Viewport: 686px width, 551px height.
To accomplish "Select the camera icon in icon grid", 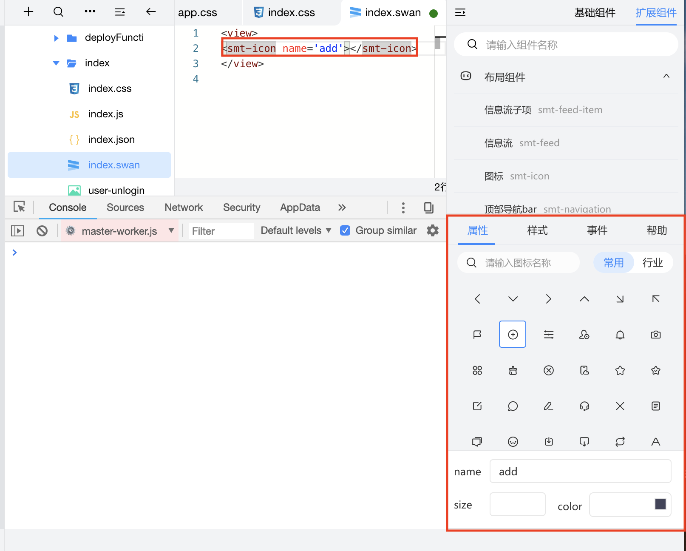I will coord(655,335).
